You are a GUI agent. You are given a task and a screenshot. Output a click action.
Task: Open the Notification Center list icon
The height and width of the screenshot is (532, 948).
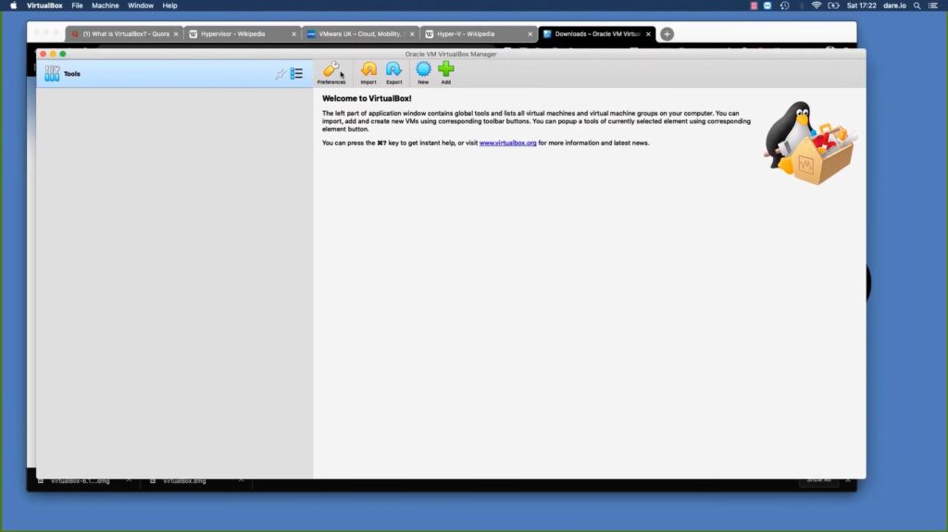coord(933,6)
